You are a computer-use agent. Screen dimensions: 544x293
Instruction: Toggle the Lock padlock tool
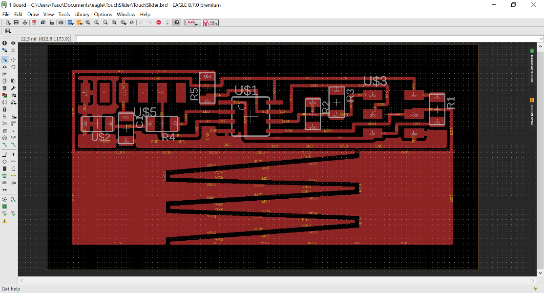[x=4, y=109]
